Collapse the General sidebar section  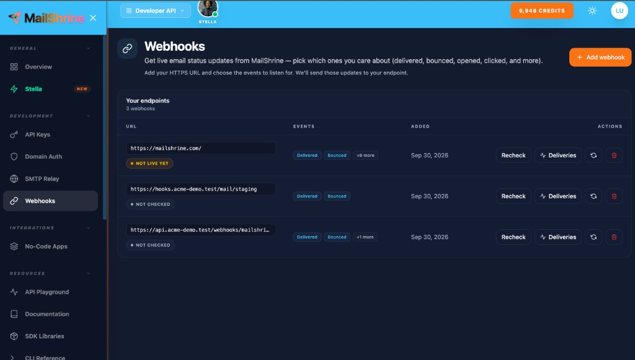coord(89,48)
